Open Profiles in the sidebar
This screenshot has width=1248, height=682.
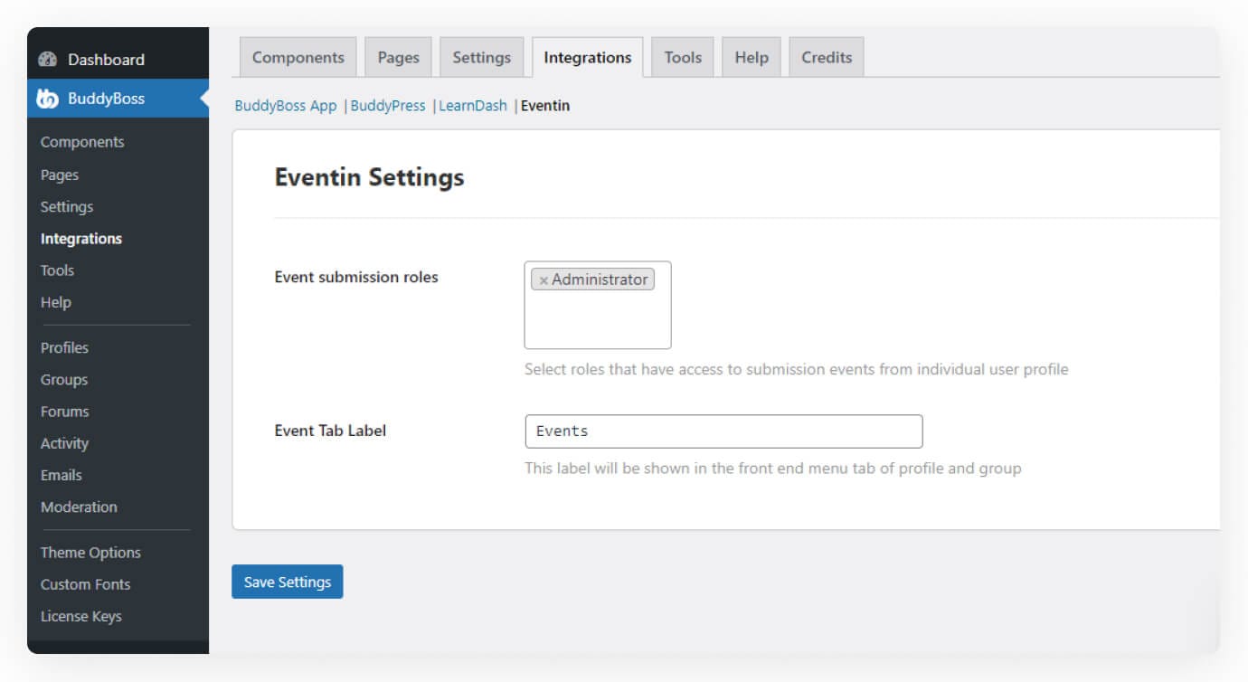pyautogui.click(x=64, y=347)
